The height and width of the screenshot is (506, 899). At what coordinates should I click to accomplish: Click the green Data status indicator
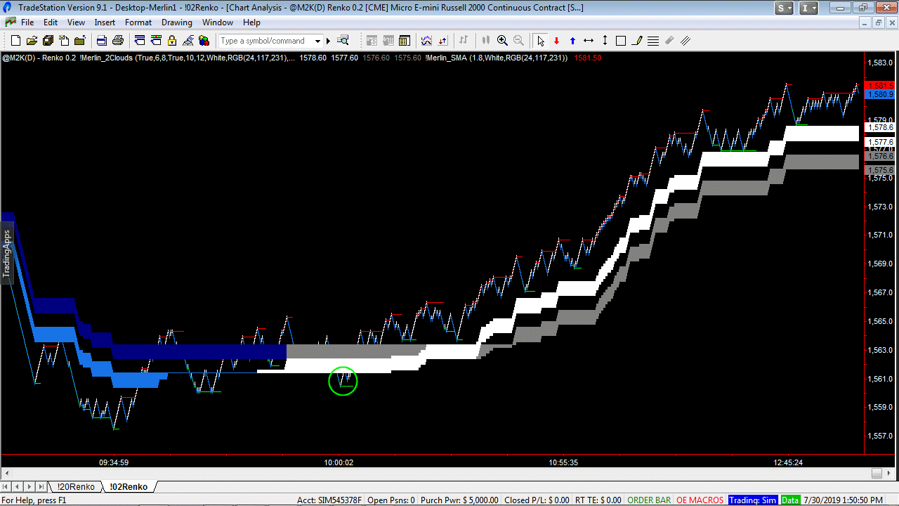790,500
